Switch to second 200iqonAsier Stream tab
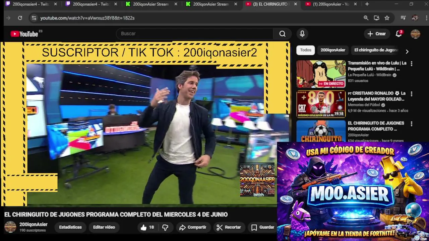The image size is (429, 241). pos(211,4)
